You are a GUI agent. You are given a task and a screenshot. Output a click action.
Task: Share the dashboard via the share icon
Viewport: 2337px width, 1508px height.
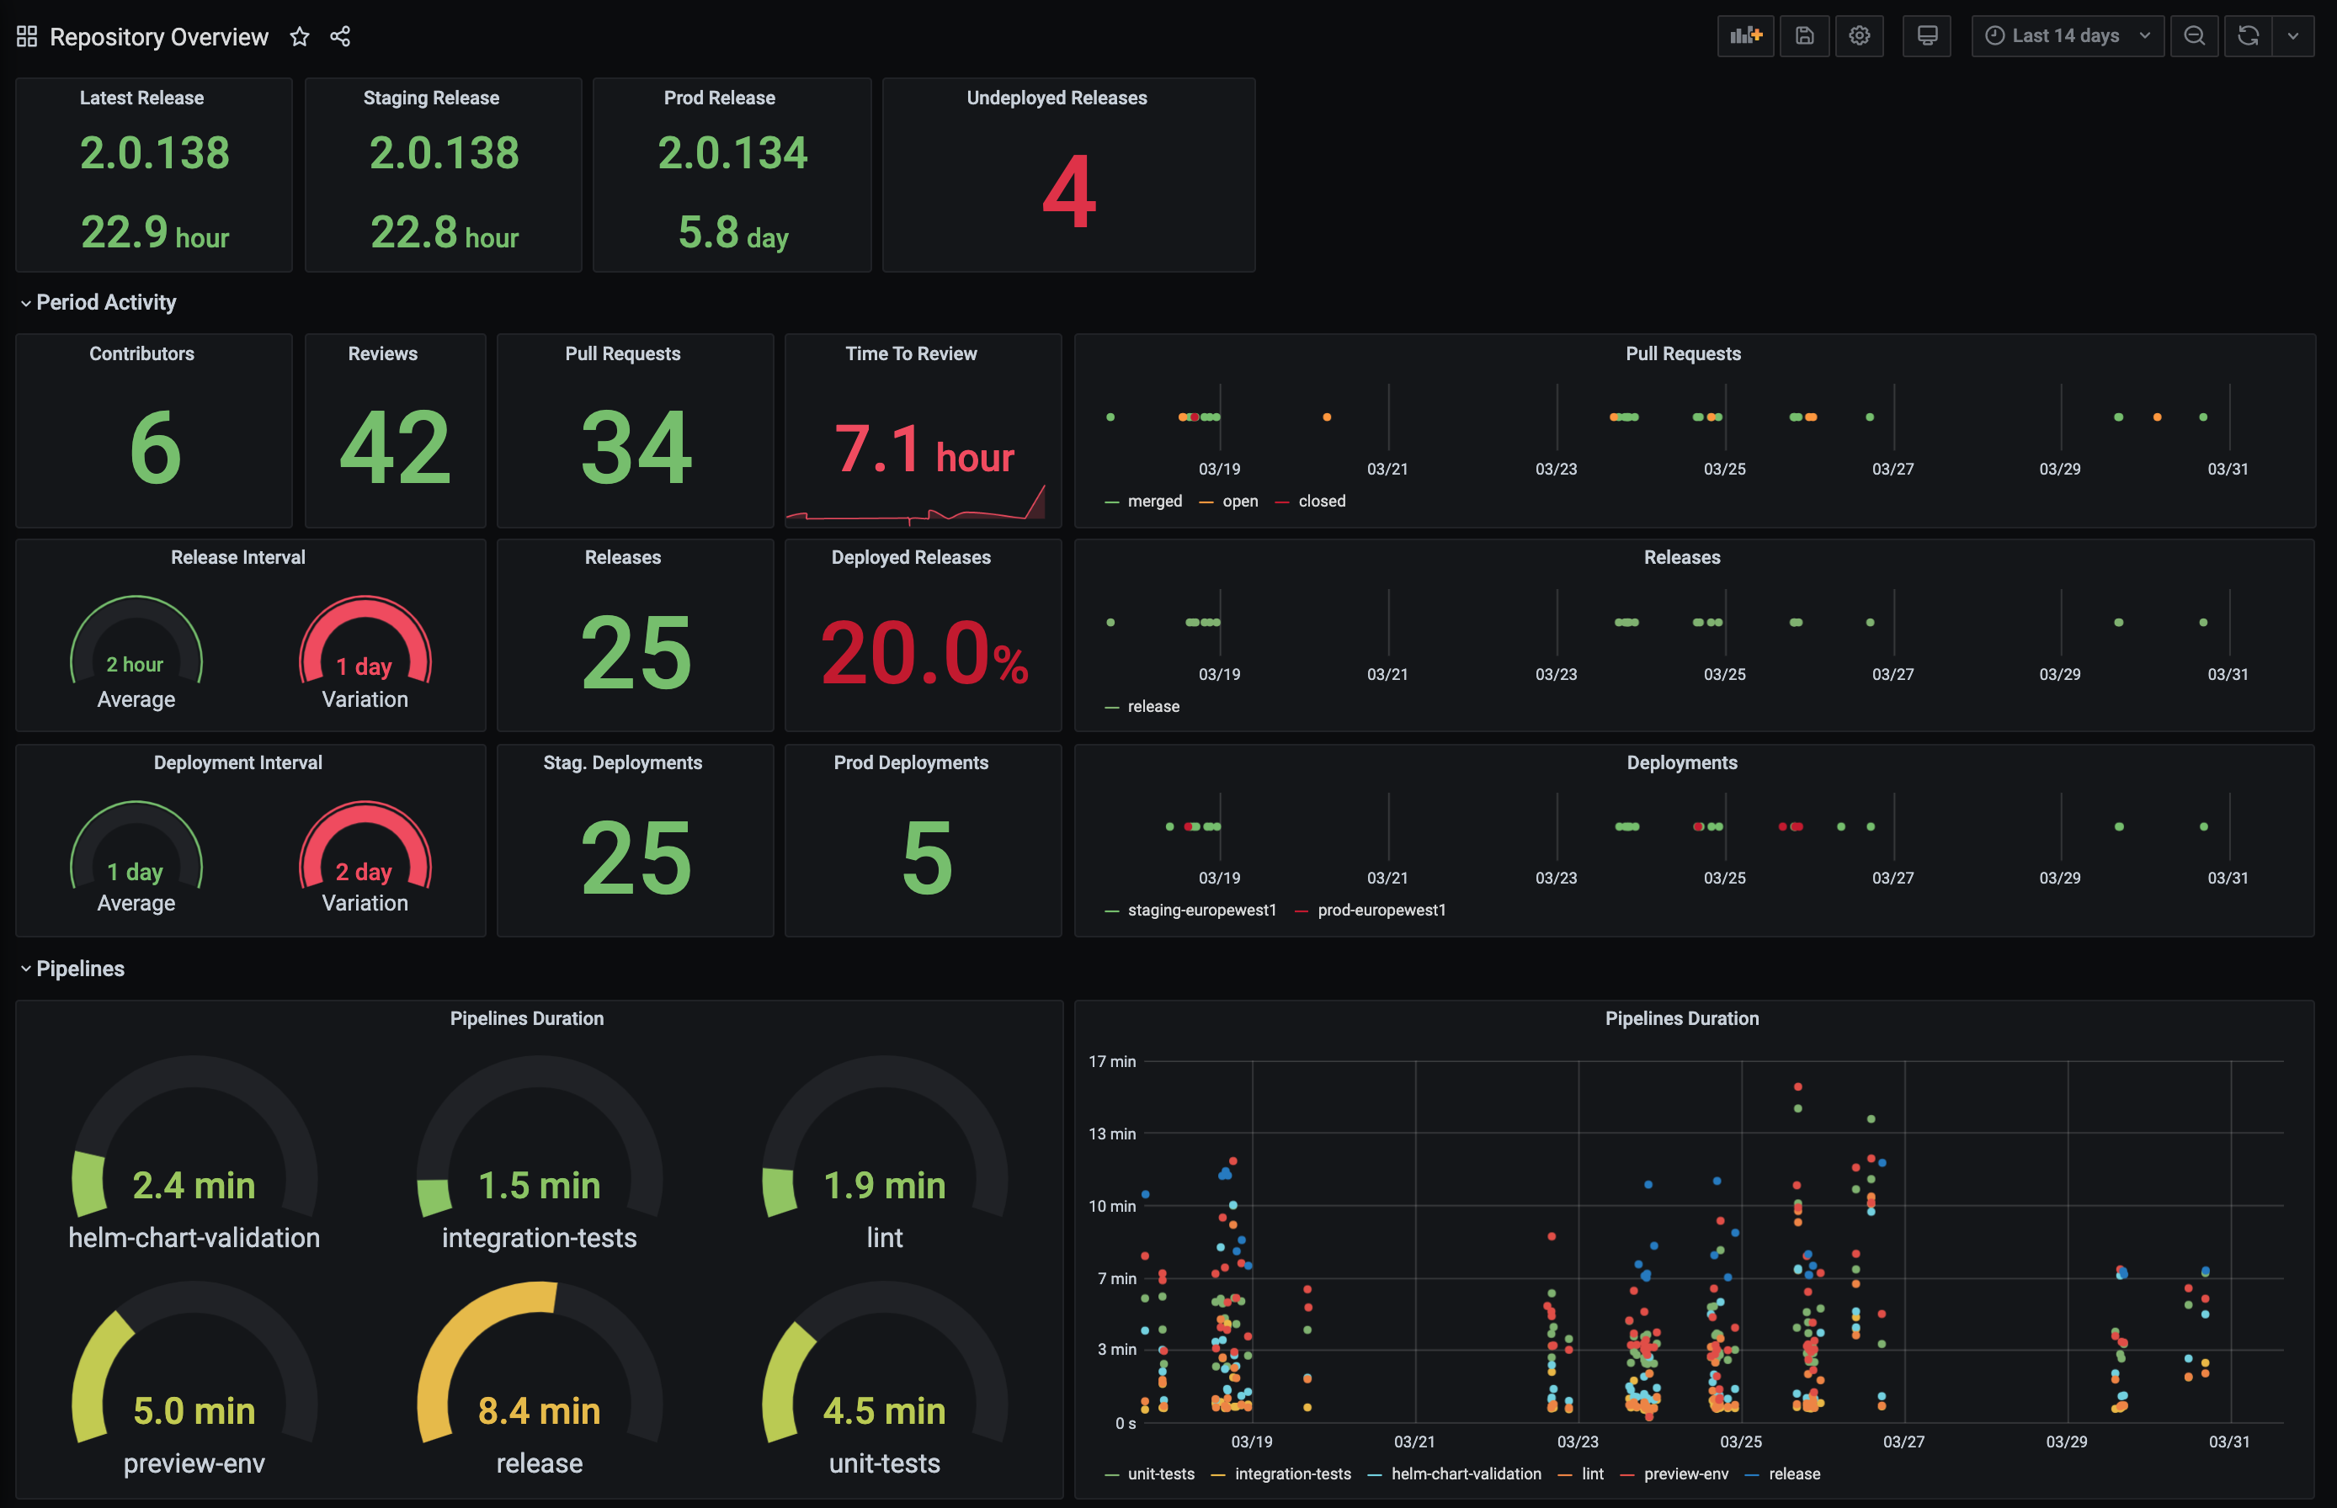point(340,36)
